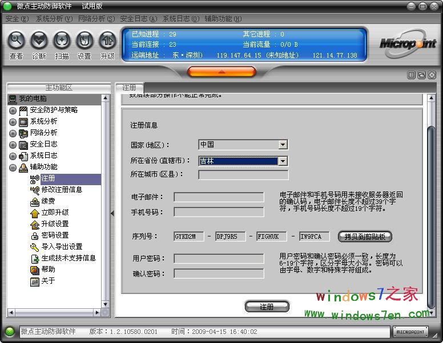
Task: Click 拷贝到剪贴板 copy to clipboard button
Action: pyautogui.click(x=365, y=236)
